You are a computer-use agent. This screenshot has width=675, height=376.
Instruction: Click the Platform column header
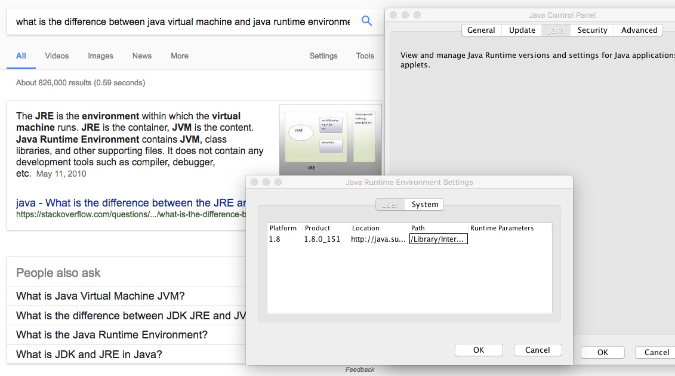click(285, 228)
